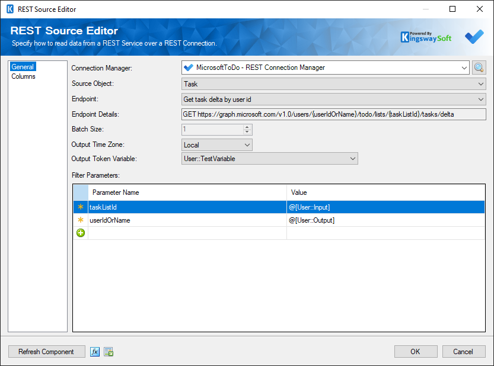This screenshot has width=494, height=366.
Task: Click the empty new parameter name cell
Action: [187, 233]
